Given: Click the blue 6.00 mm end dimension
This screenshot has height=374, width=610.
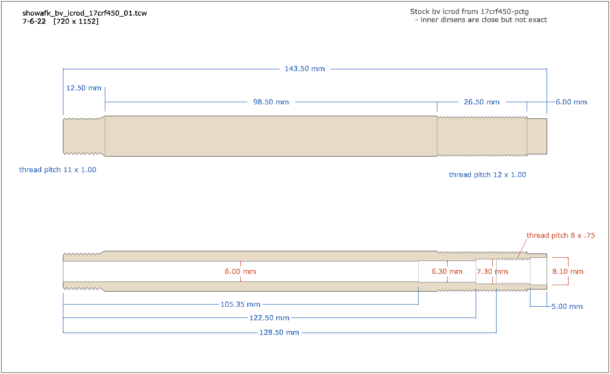Looking at the screenshot, I should (571, 102).
